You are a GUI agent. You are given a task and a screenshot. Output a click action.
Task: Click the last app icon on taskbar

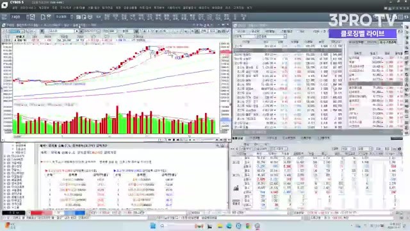point(258,226)
